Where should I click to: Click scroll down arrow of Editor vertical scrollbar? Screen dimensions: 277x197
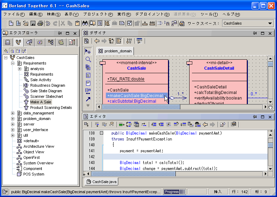[x=270, y=169]
